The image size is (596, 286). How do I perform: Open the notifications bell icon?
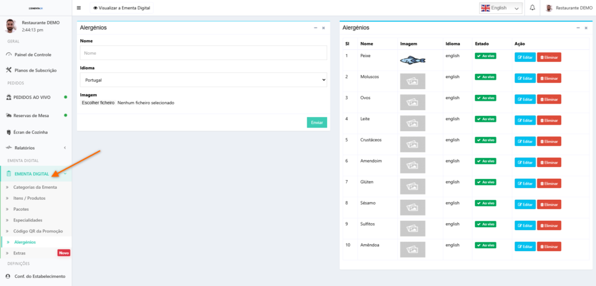532,8
